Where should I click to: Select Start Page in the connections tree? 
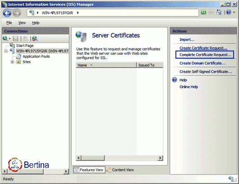point(25,46)
